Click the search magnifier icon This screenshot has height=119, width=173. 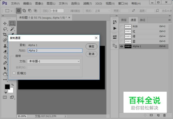tap(157, 11)
